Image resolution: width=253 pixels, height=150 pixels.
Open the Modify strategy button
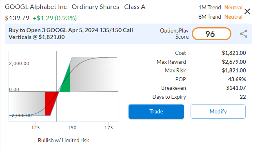218,111
